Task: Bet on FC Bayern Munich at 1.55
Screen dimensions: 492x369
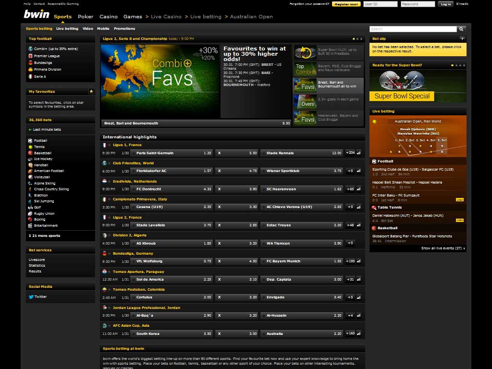Action: (x=302, y=261)
